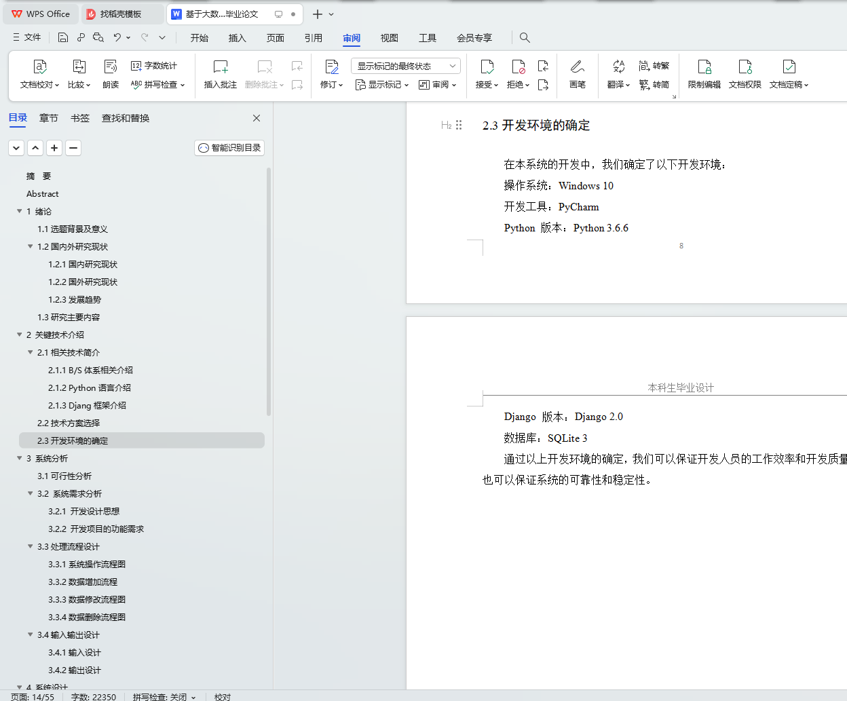847x701 pixels.
Task: Click the 拒绝 reject change icon
Action: pos(519,67)
